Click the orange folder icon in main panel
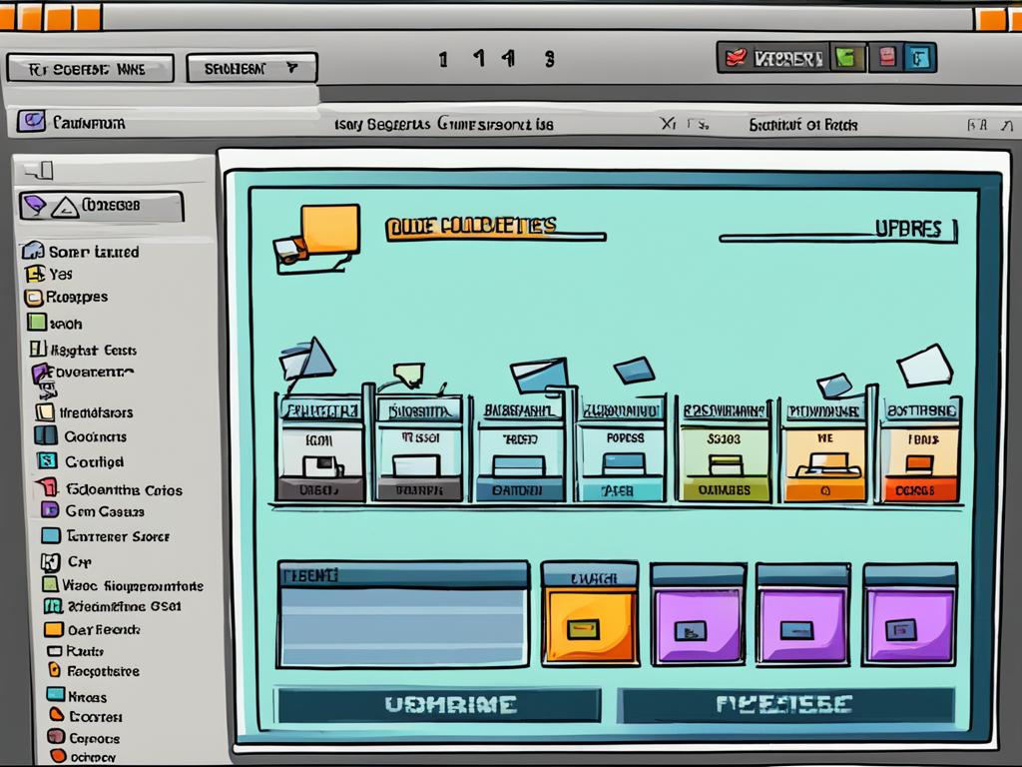Image resolution: width=1022 pixels, height=767 pixels. (x=316, y=239)
